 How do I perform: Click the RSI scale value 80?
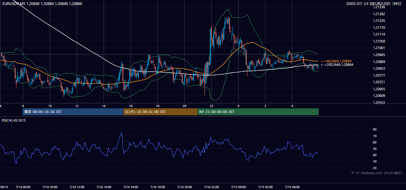[x=375, y=130]
